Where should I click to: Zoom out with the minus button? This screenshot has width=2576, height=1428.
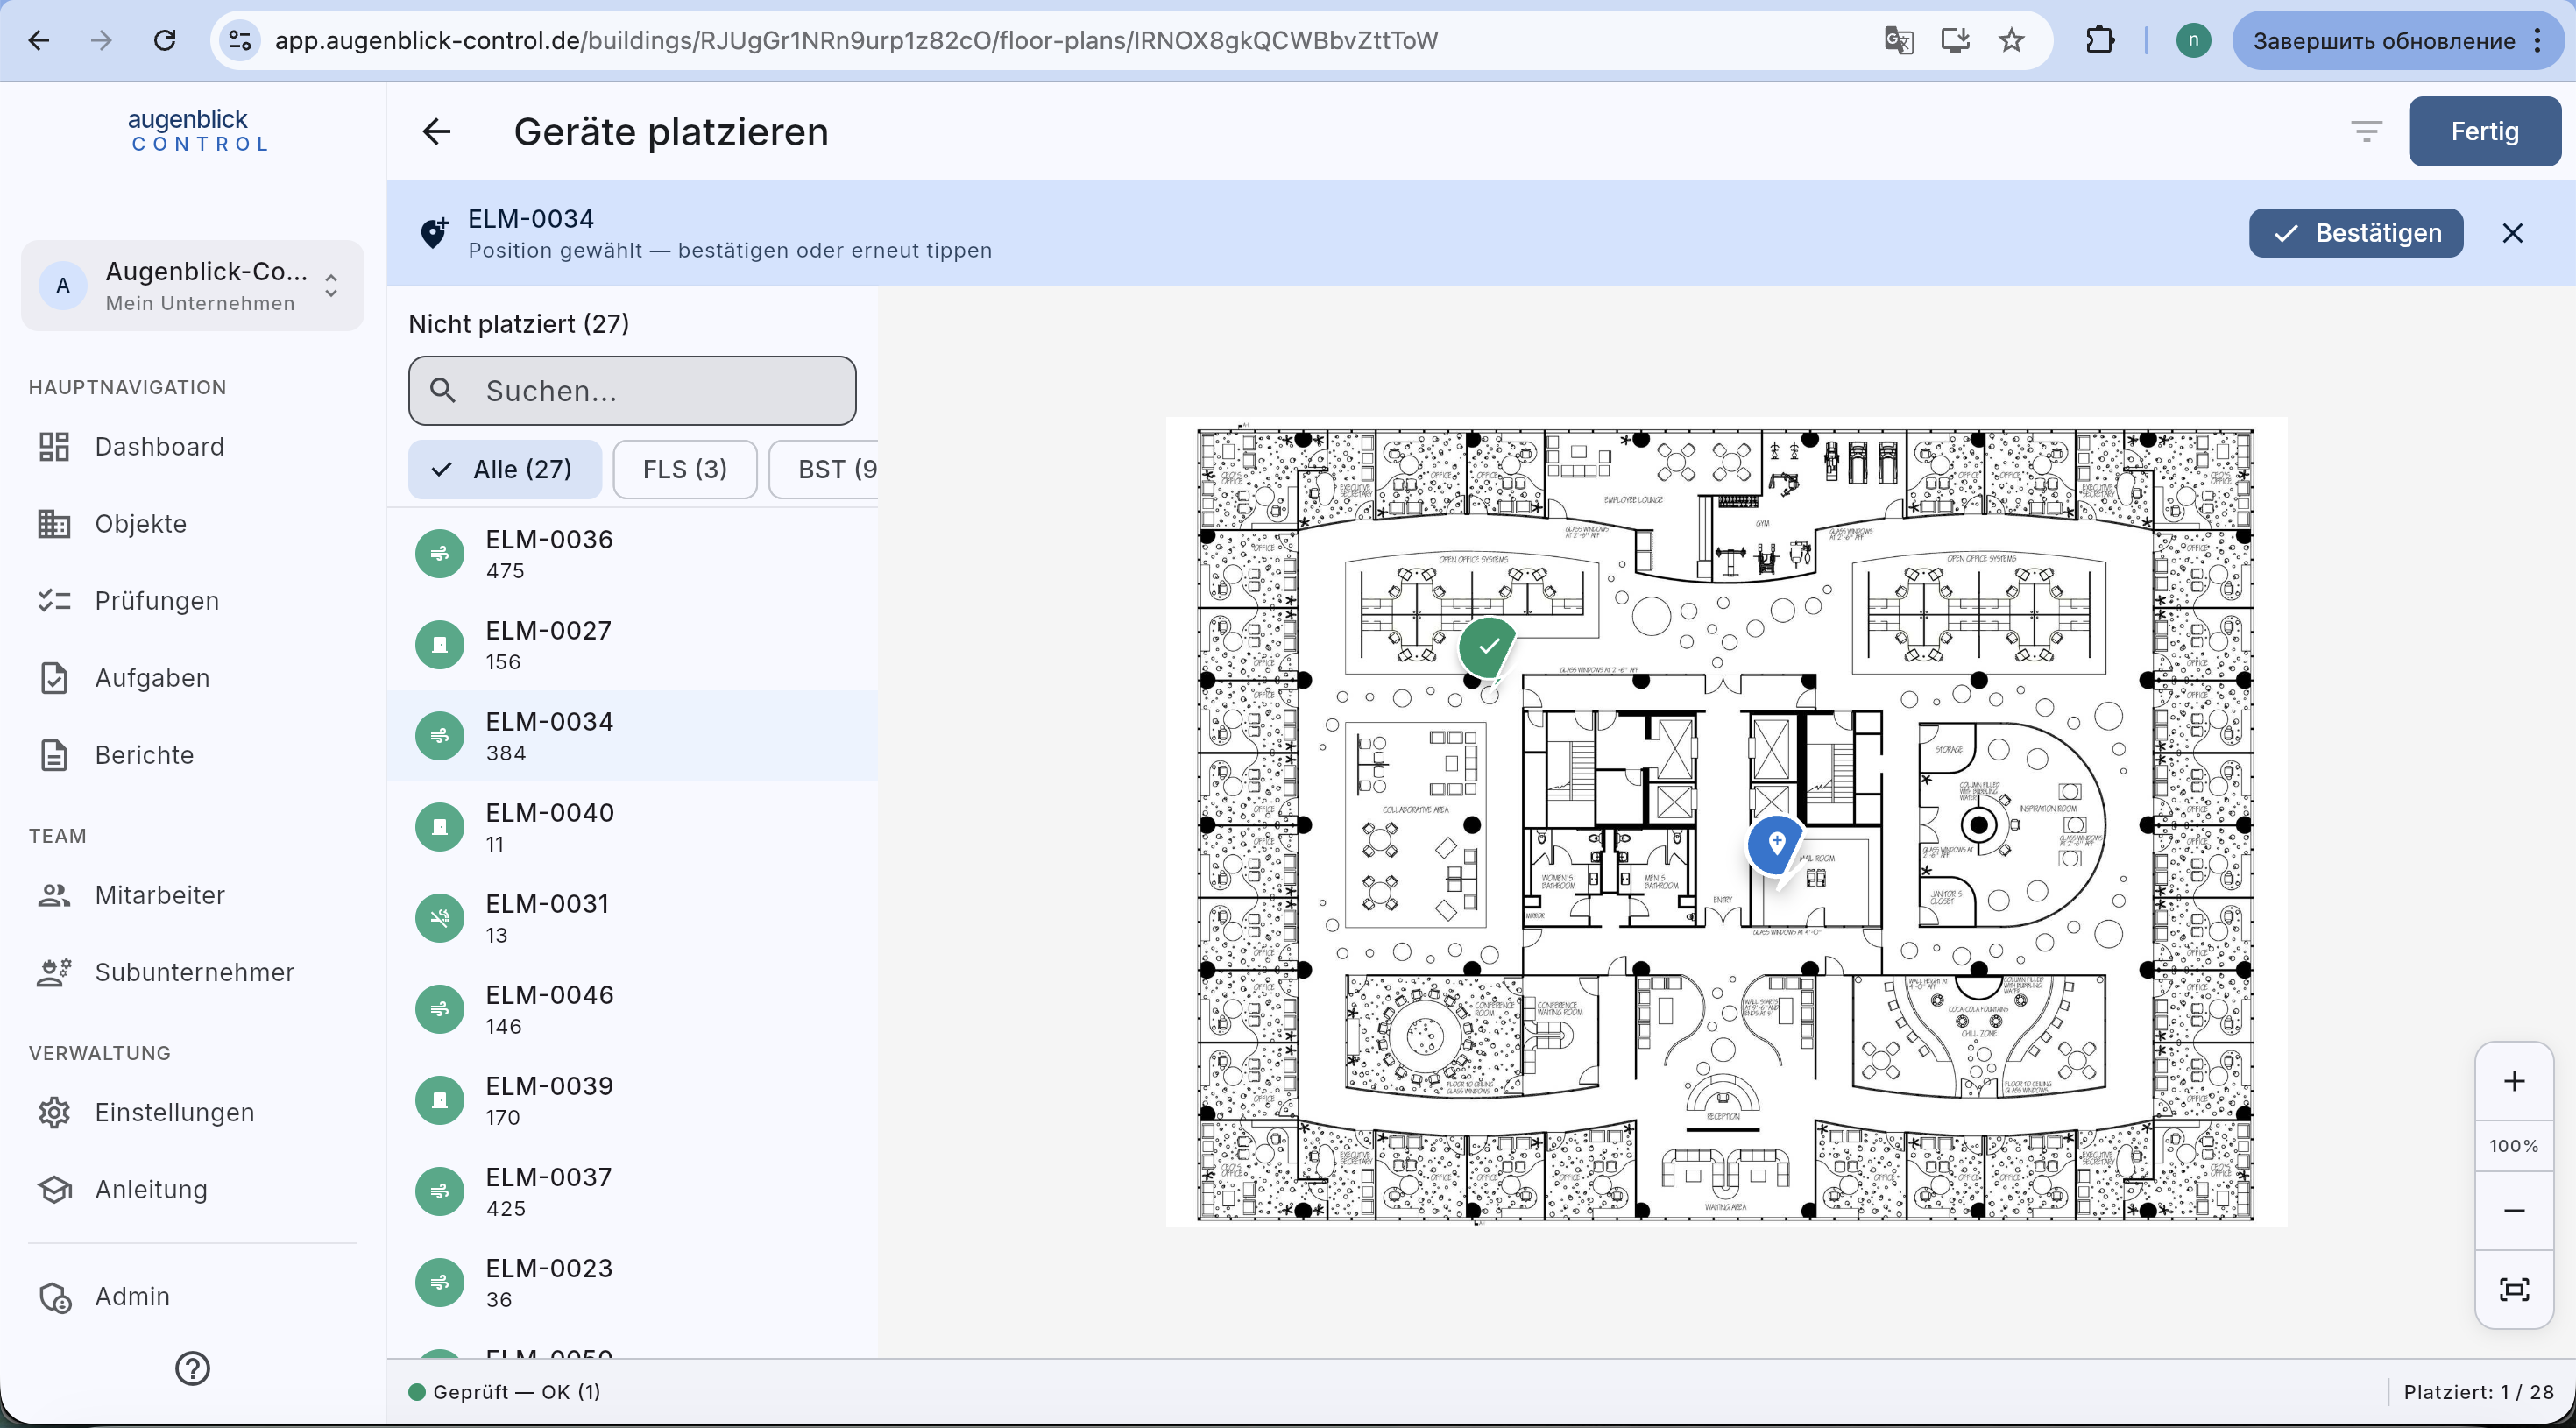(2514, 1211)
